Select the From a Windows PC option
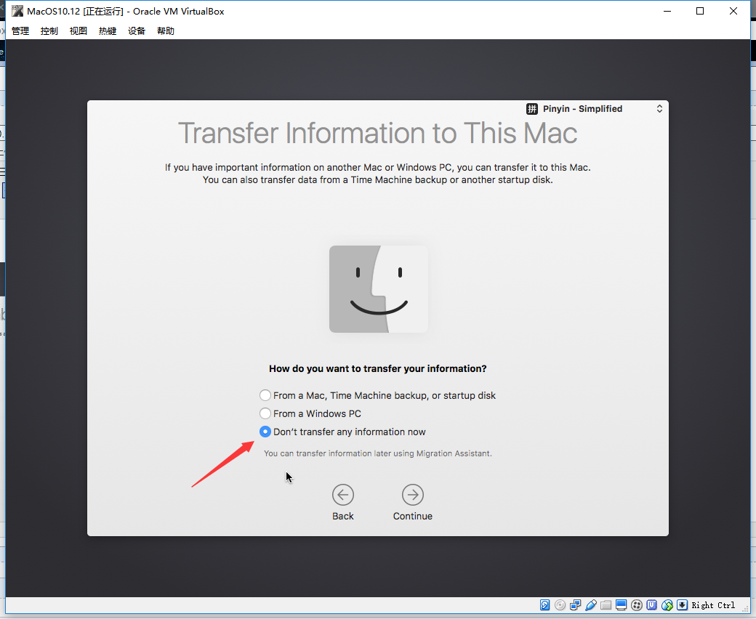Image resolution: width=756 pixels, height=619 pixels. [310, 414]
